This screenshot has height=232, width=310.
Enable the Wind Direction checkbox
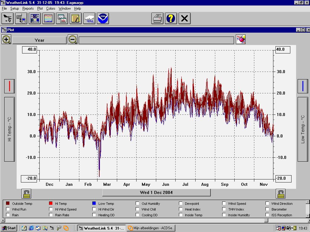267,203
